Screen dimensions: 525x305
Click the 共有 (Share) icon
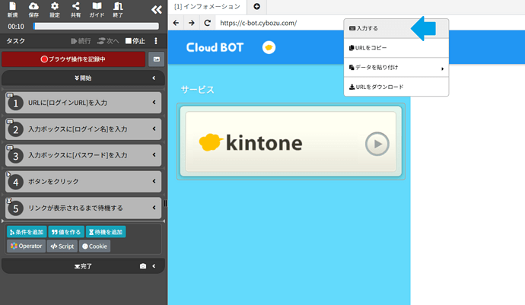point(75,9)
